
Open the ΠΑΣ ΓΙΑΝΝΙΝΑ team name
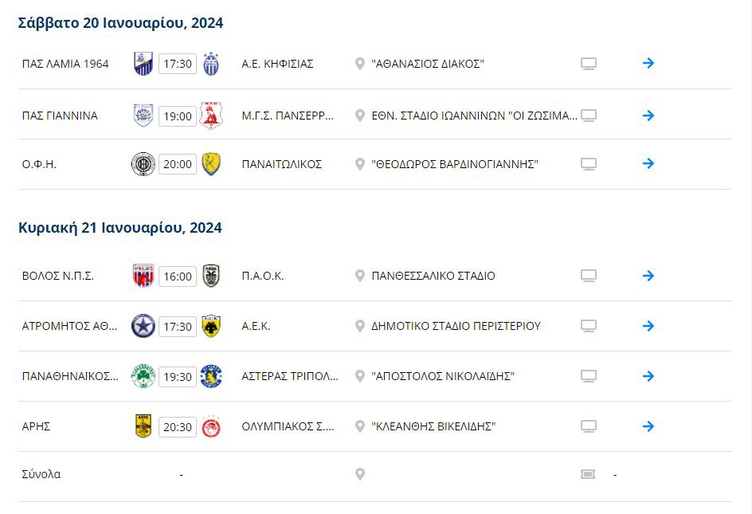tap(60, 116)
